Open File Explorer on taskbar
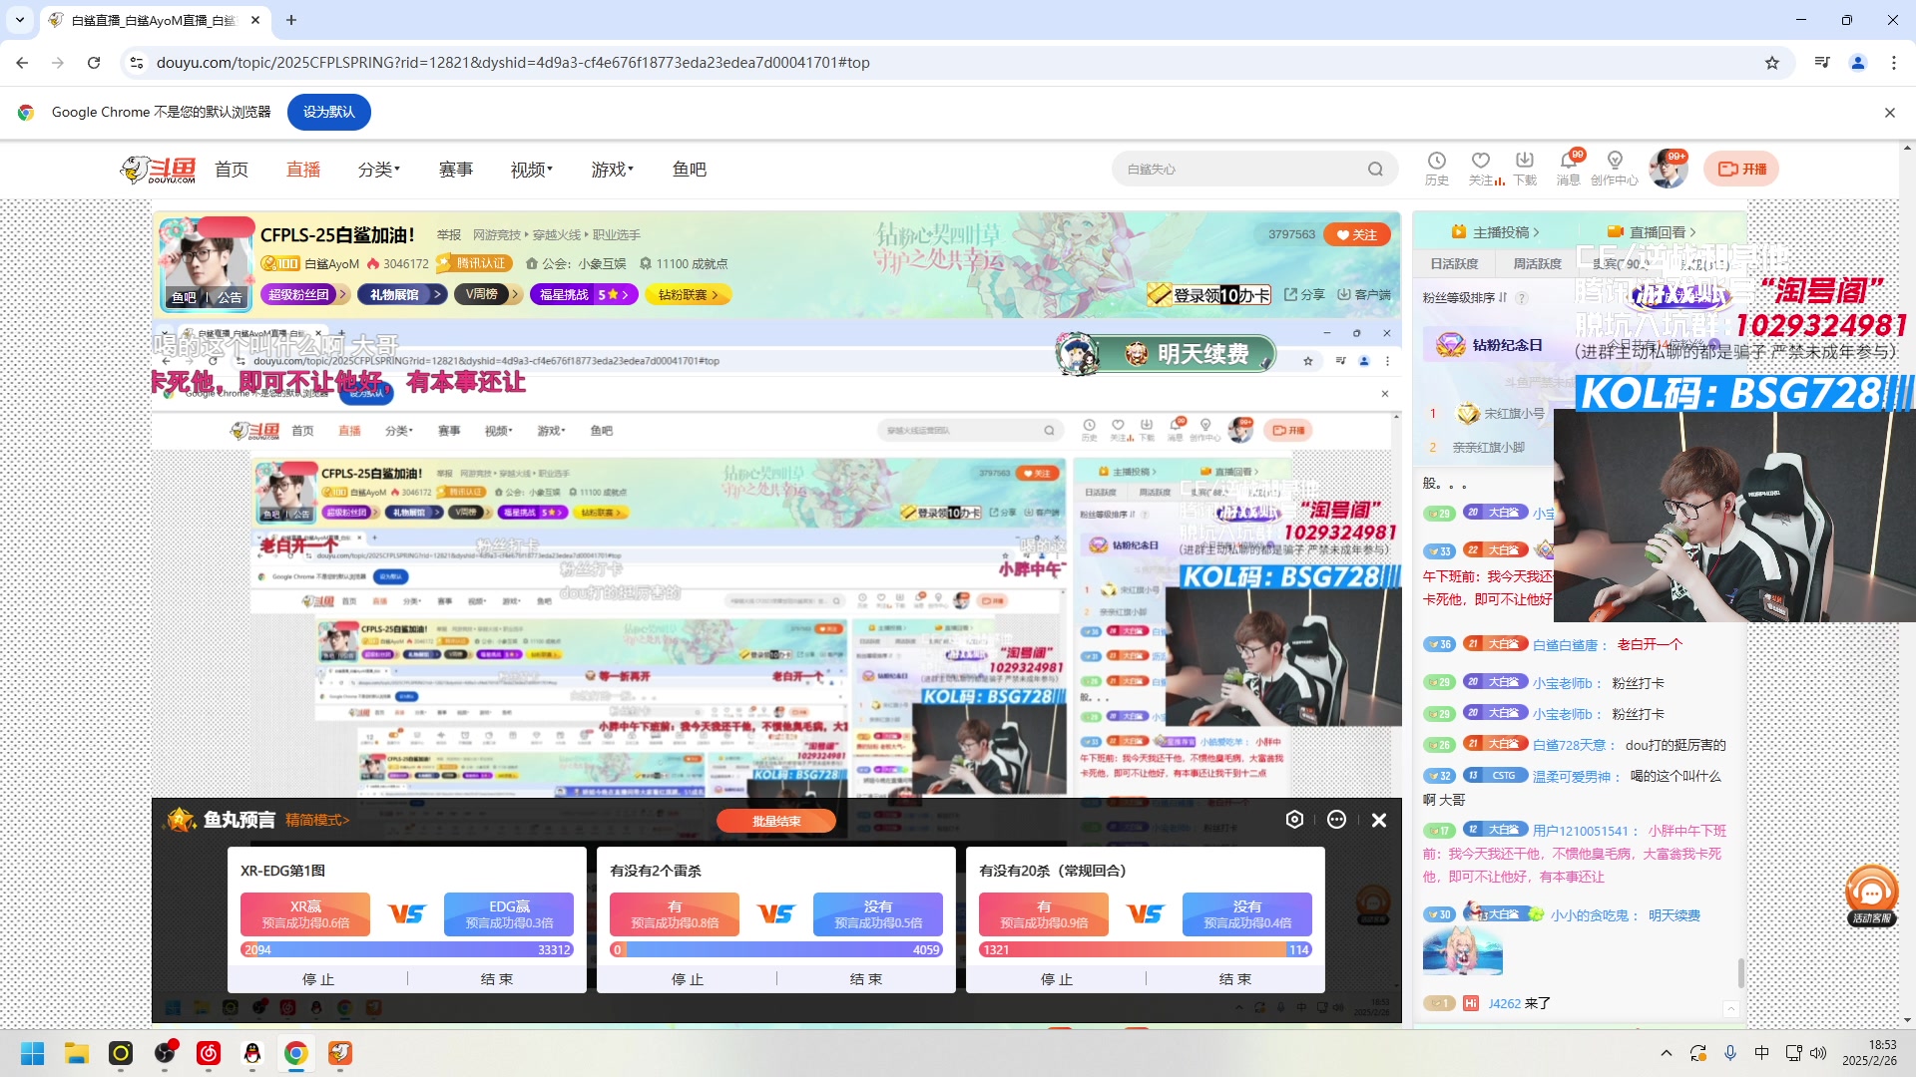The image size is (1916, 1077). [77, 1053]
